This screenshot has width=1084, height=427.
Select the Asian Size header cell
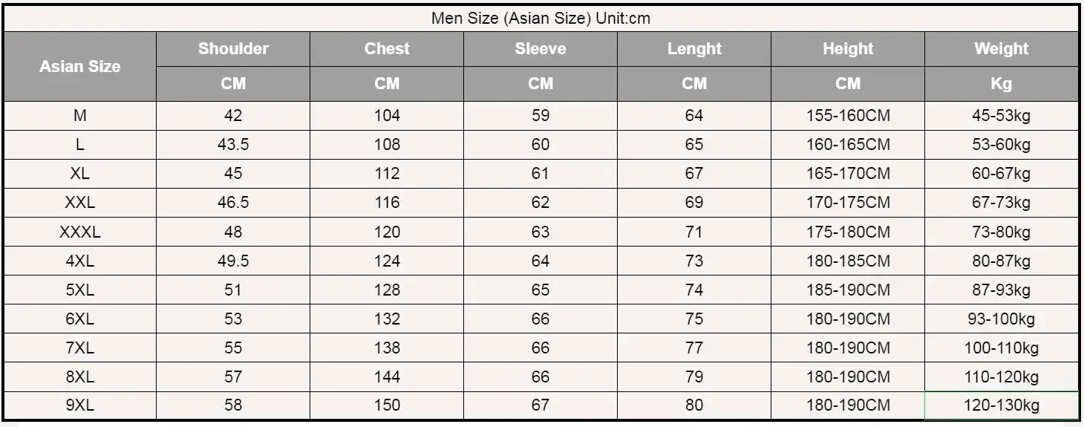[79, 66]
